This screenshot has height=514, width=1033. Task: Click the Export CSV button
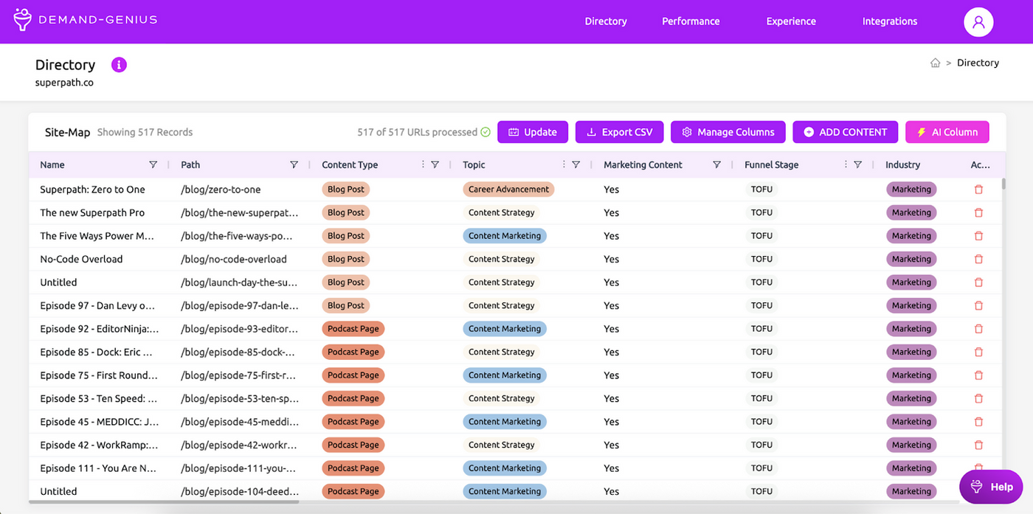tap(619, 132)
